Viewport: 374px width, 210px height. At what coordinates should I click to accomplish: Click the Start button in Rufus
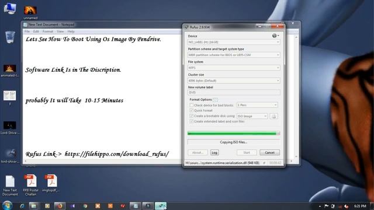click(x=247, y=153)
